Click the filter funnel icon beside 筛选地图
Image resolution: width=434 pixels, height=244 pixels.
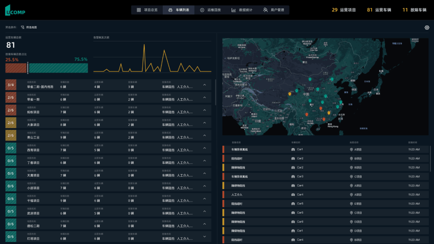23,27
